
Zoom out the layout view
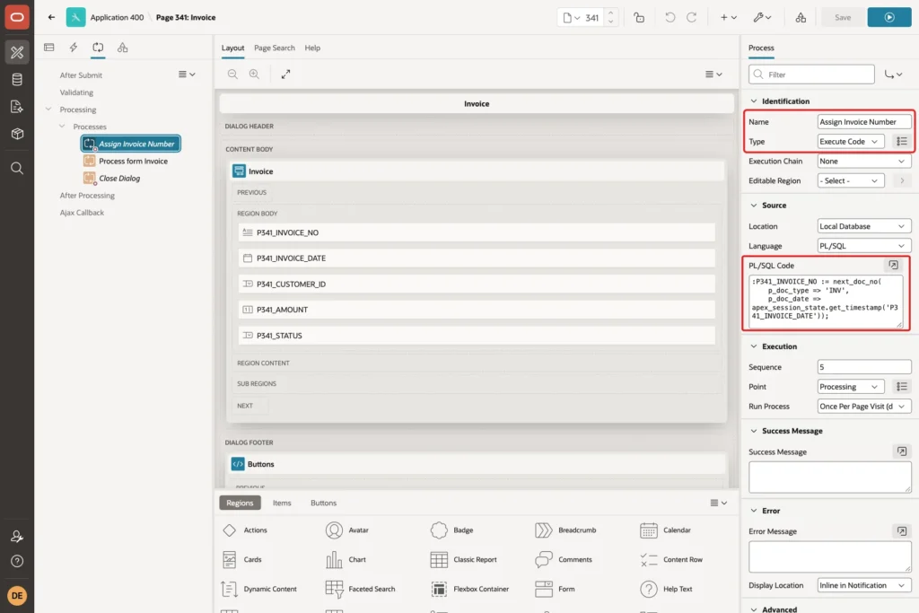[232, 74]
